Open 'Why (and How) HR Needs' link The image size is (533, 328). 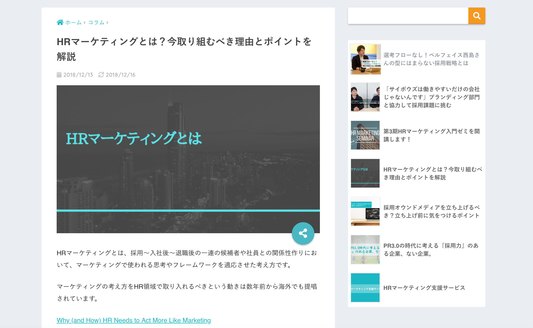pos(134,320)
